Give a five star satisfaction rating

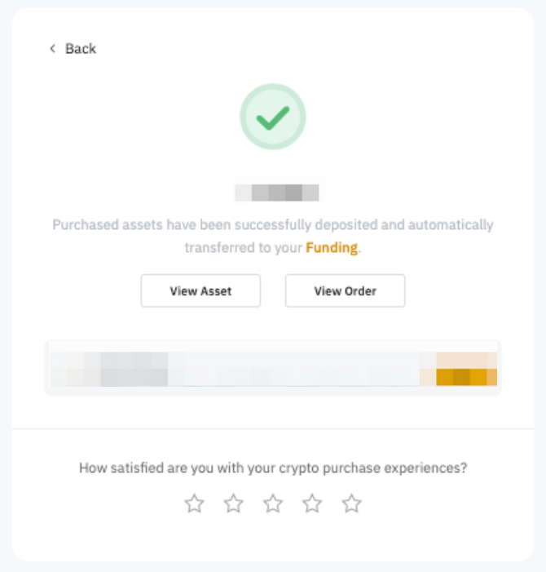pyautogui.click(x=351, y=503)
